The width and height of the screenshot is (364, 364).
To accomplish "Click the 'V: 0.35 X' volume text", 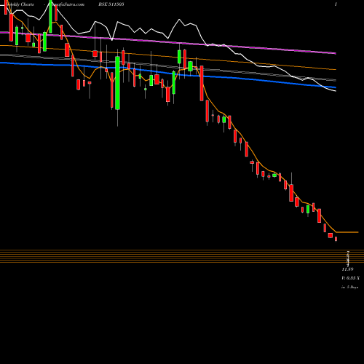I will tap(350, 278).
